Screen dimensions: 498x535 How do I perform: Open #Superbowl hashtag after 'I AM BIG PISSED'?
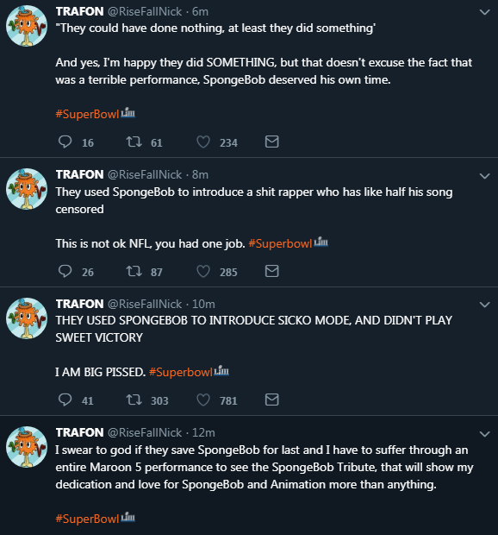181,372
